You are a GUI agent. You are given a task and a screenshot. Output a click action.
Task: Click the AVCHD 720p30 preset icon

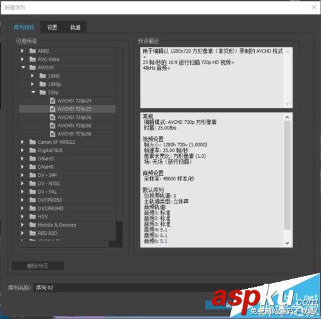click(x=53, y=117)
